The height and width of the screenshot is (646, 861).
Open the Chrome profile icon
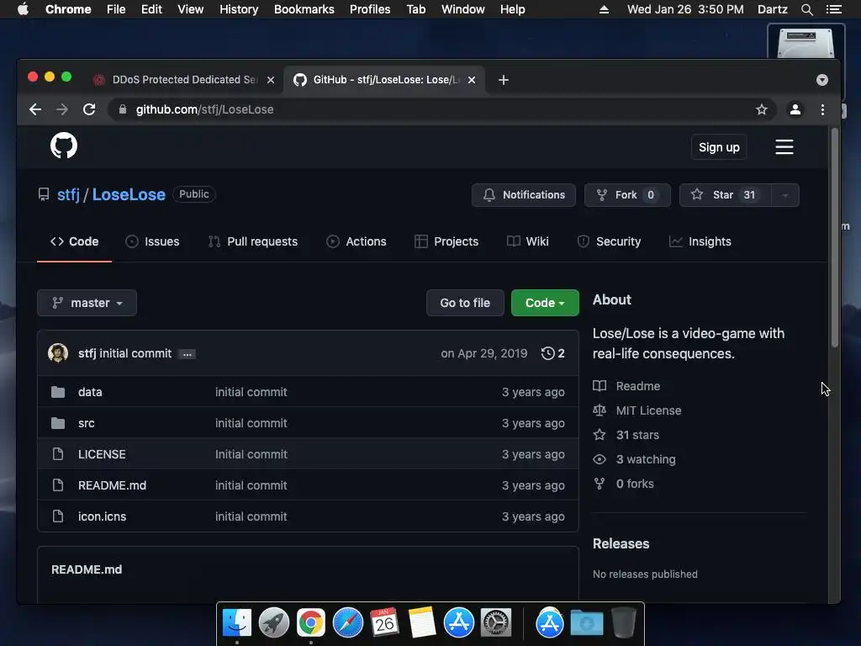(795, 109)
